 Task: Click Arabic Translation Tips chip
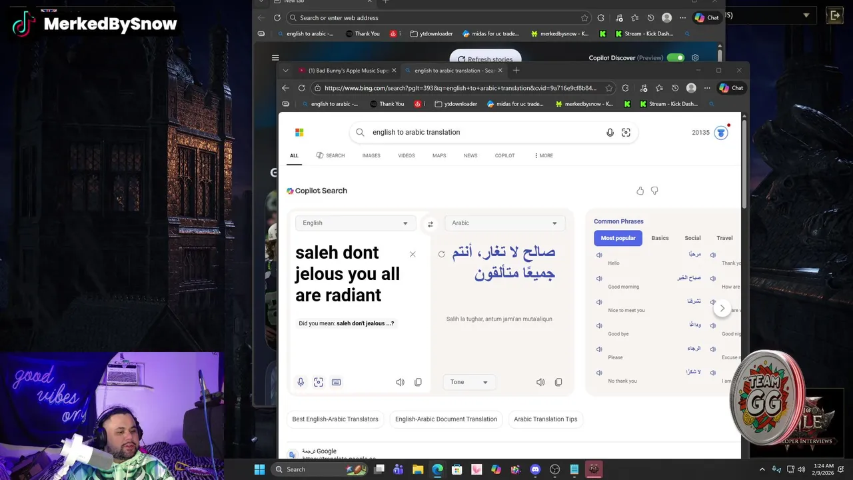pyautogui.click(x=545, y=419)
